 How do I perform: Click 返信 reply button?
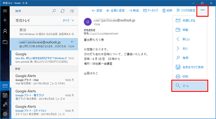(97, 11)
